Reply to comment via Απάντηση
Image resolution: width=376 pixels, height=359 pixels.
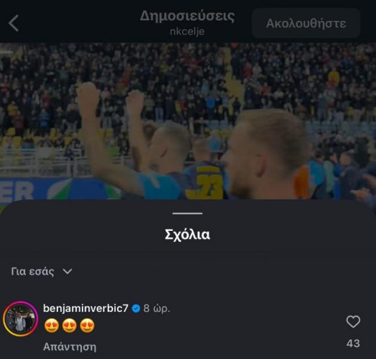point(69,347)
